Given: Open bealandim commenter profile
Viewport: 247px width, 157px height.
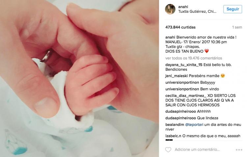Looking at the screenshot, I should 175,125.
